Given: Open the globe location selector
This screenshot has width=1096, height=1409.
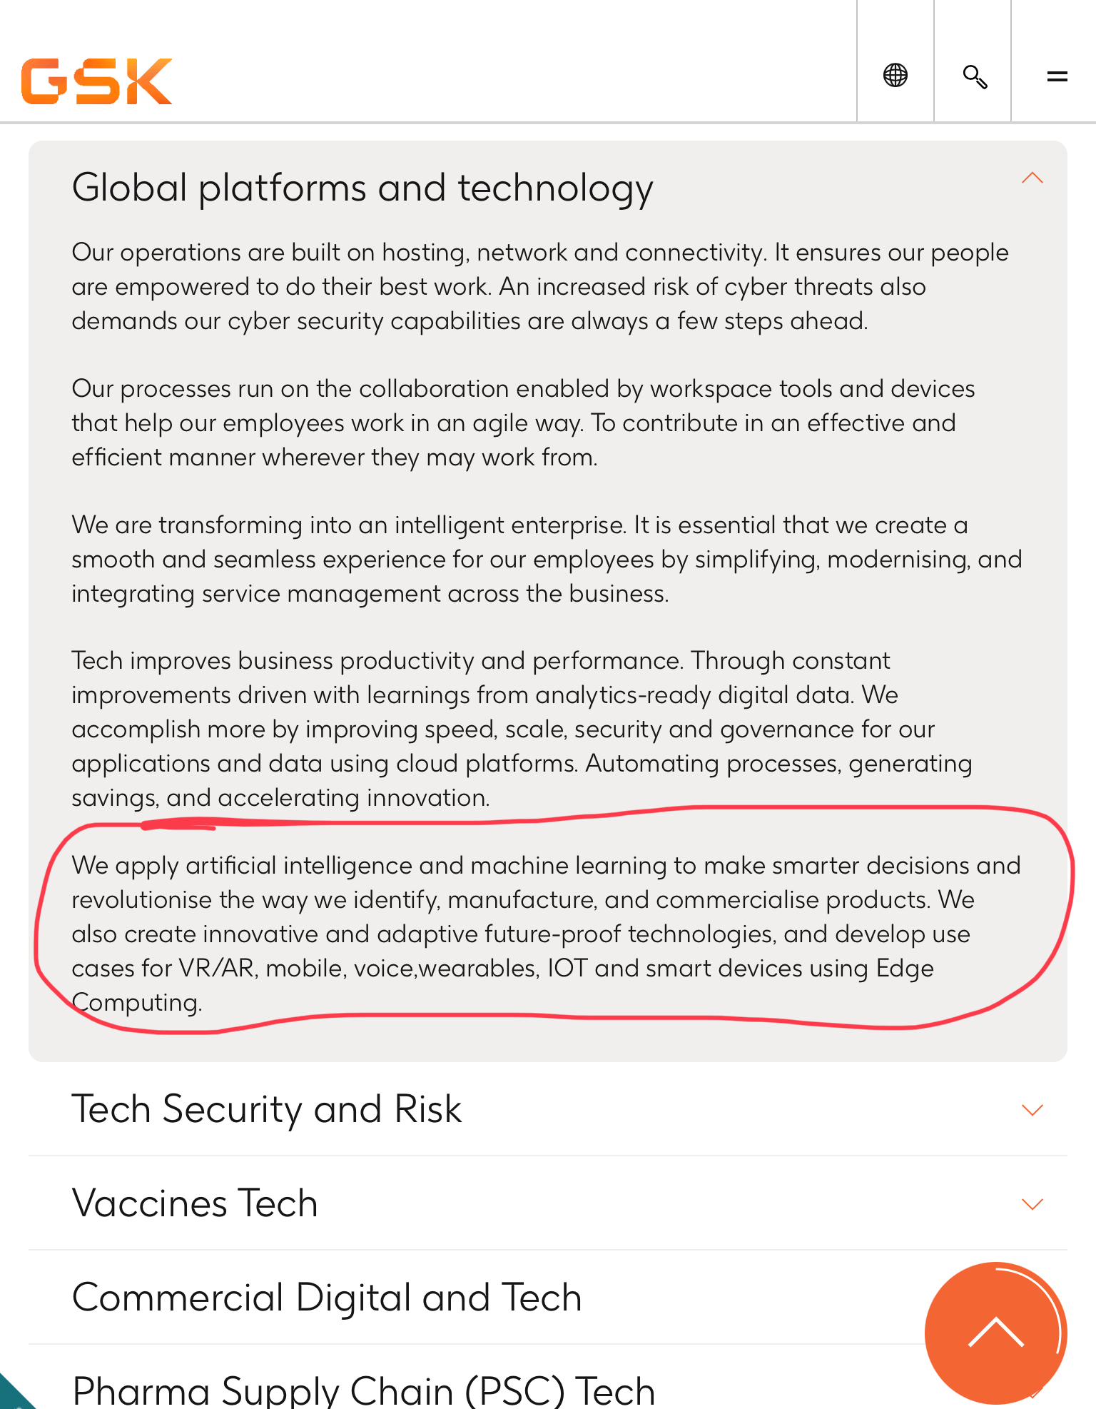Looking at the screenshot, I should click(x=895, y=75).
